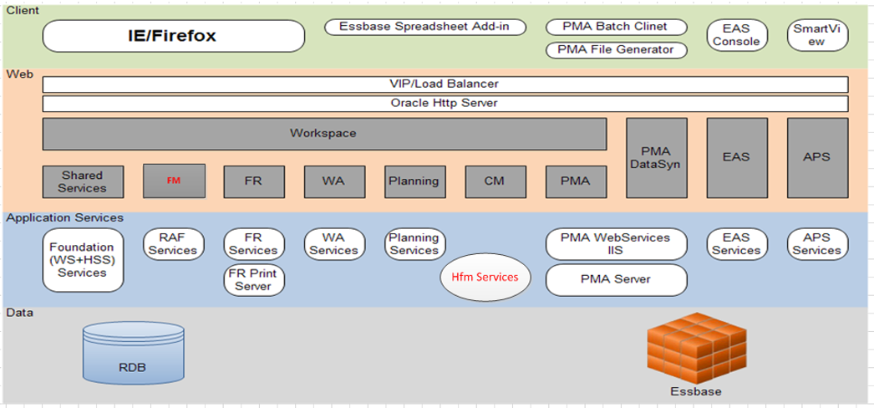The image size is (874, 408).
Task: Select the SmartView client shape
Action: (817, 35)
